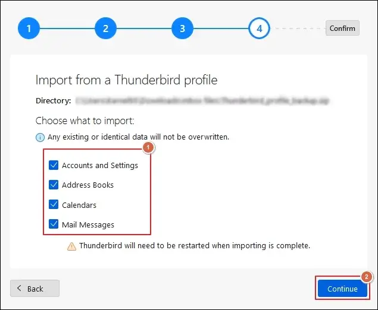This screenshot has width=378, height=310.
Task: Click the Confirm step label
Action: pyautogui.click(x=342, y=28)
